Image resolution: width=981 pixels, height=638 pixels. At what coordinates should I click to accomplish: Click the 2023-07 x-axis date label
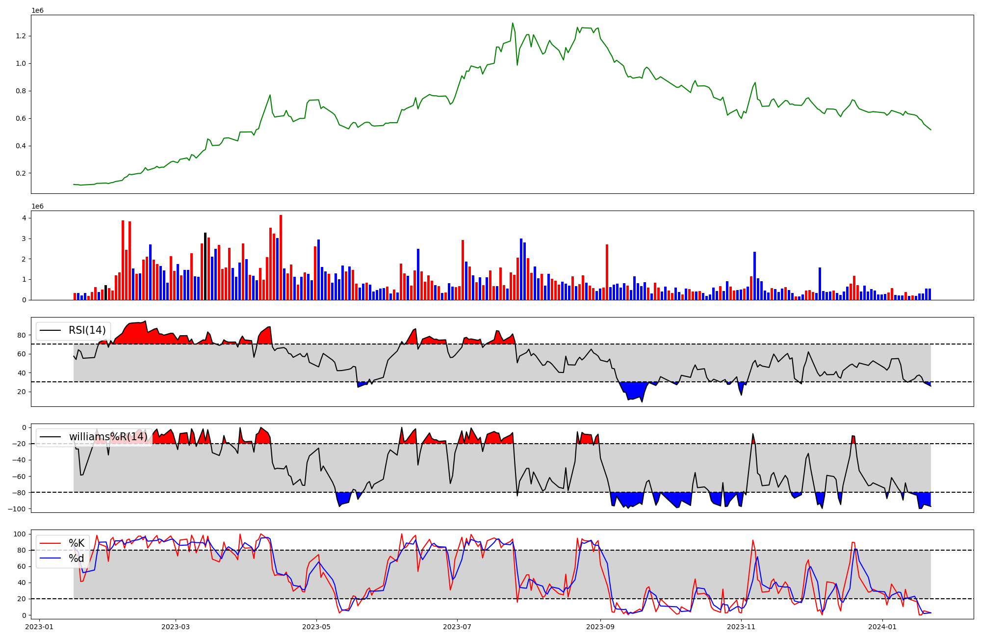point(457,627)
